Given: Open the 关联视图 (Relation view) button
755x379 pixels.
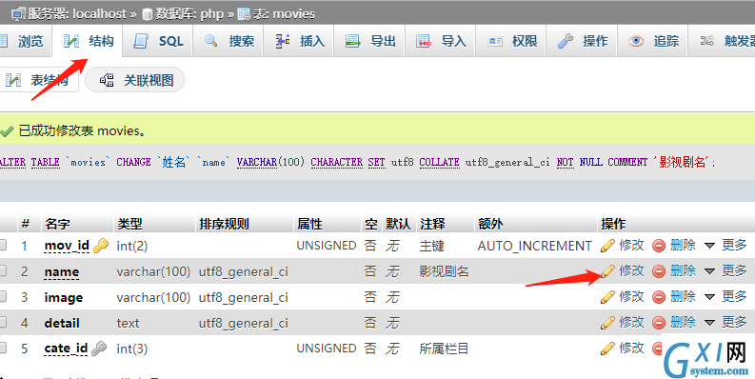Looking at the screenshot, I should (135, 80).
